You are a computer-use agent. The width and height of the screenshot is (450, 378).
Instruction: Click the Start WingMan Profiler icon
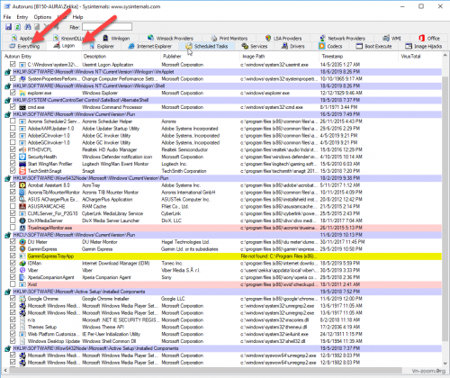click(22, 164)
